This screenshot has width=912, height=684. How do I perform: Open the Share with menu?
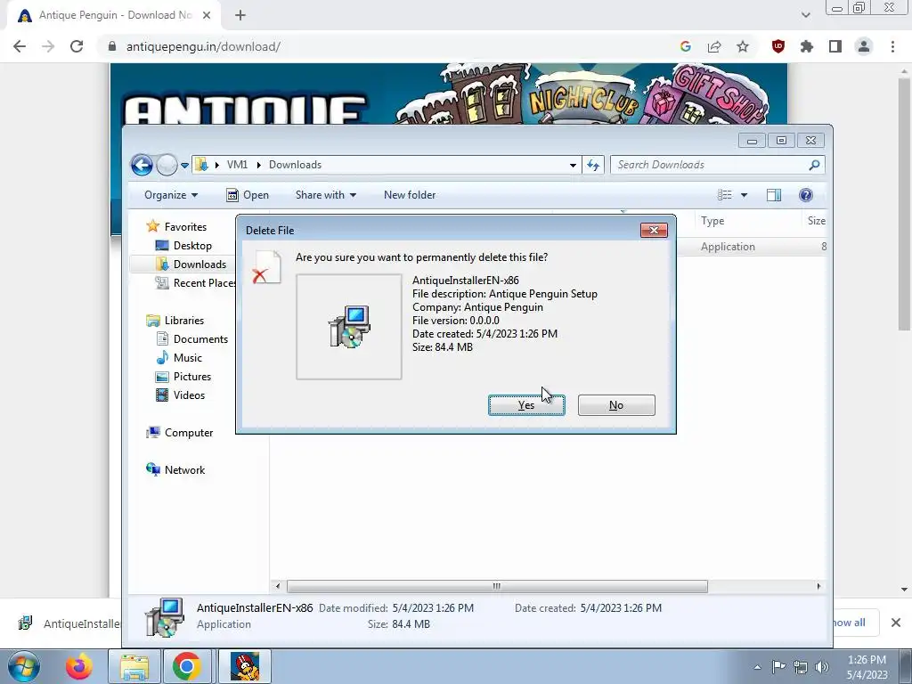coord(326,195)
